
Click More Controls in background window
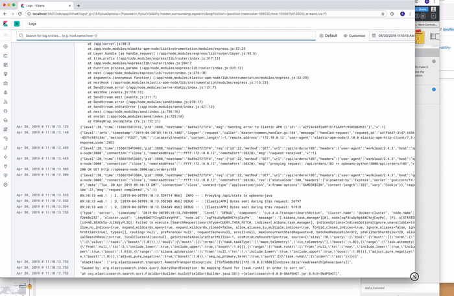tap(427, 25)
